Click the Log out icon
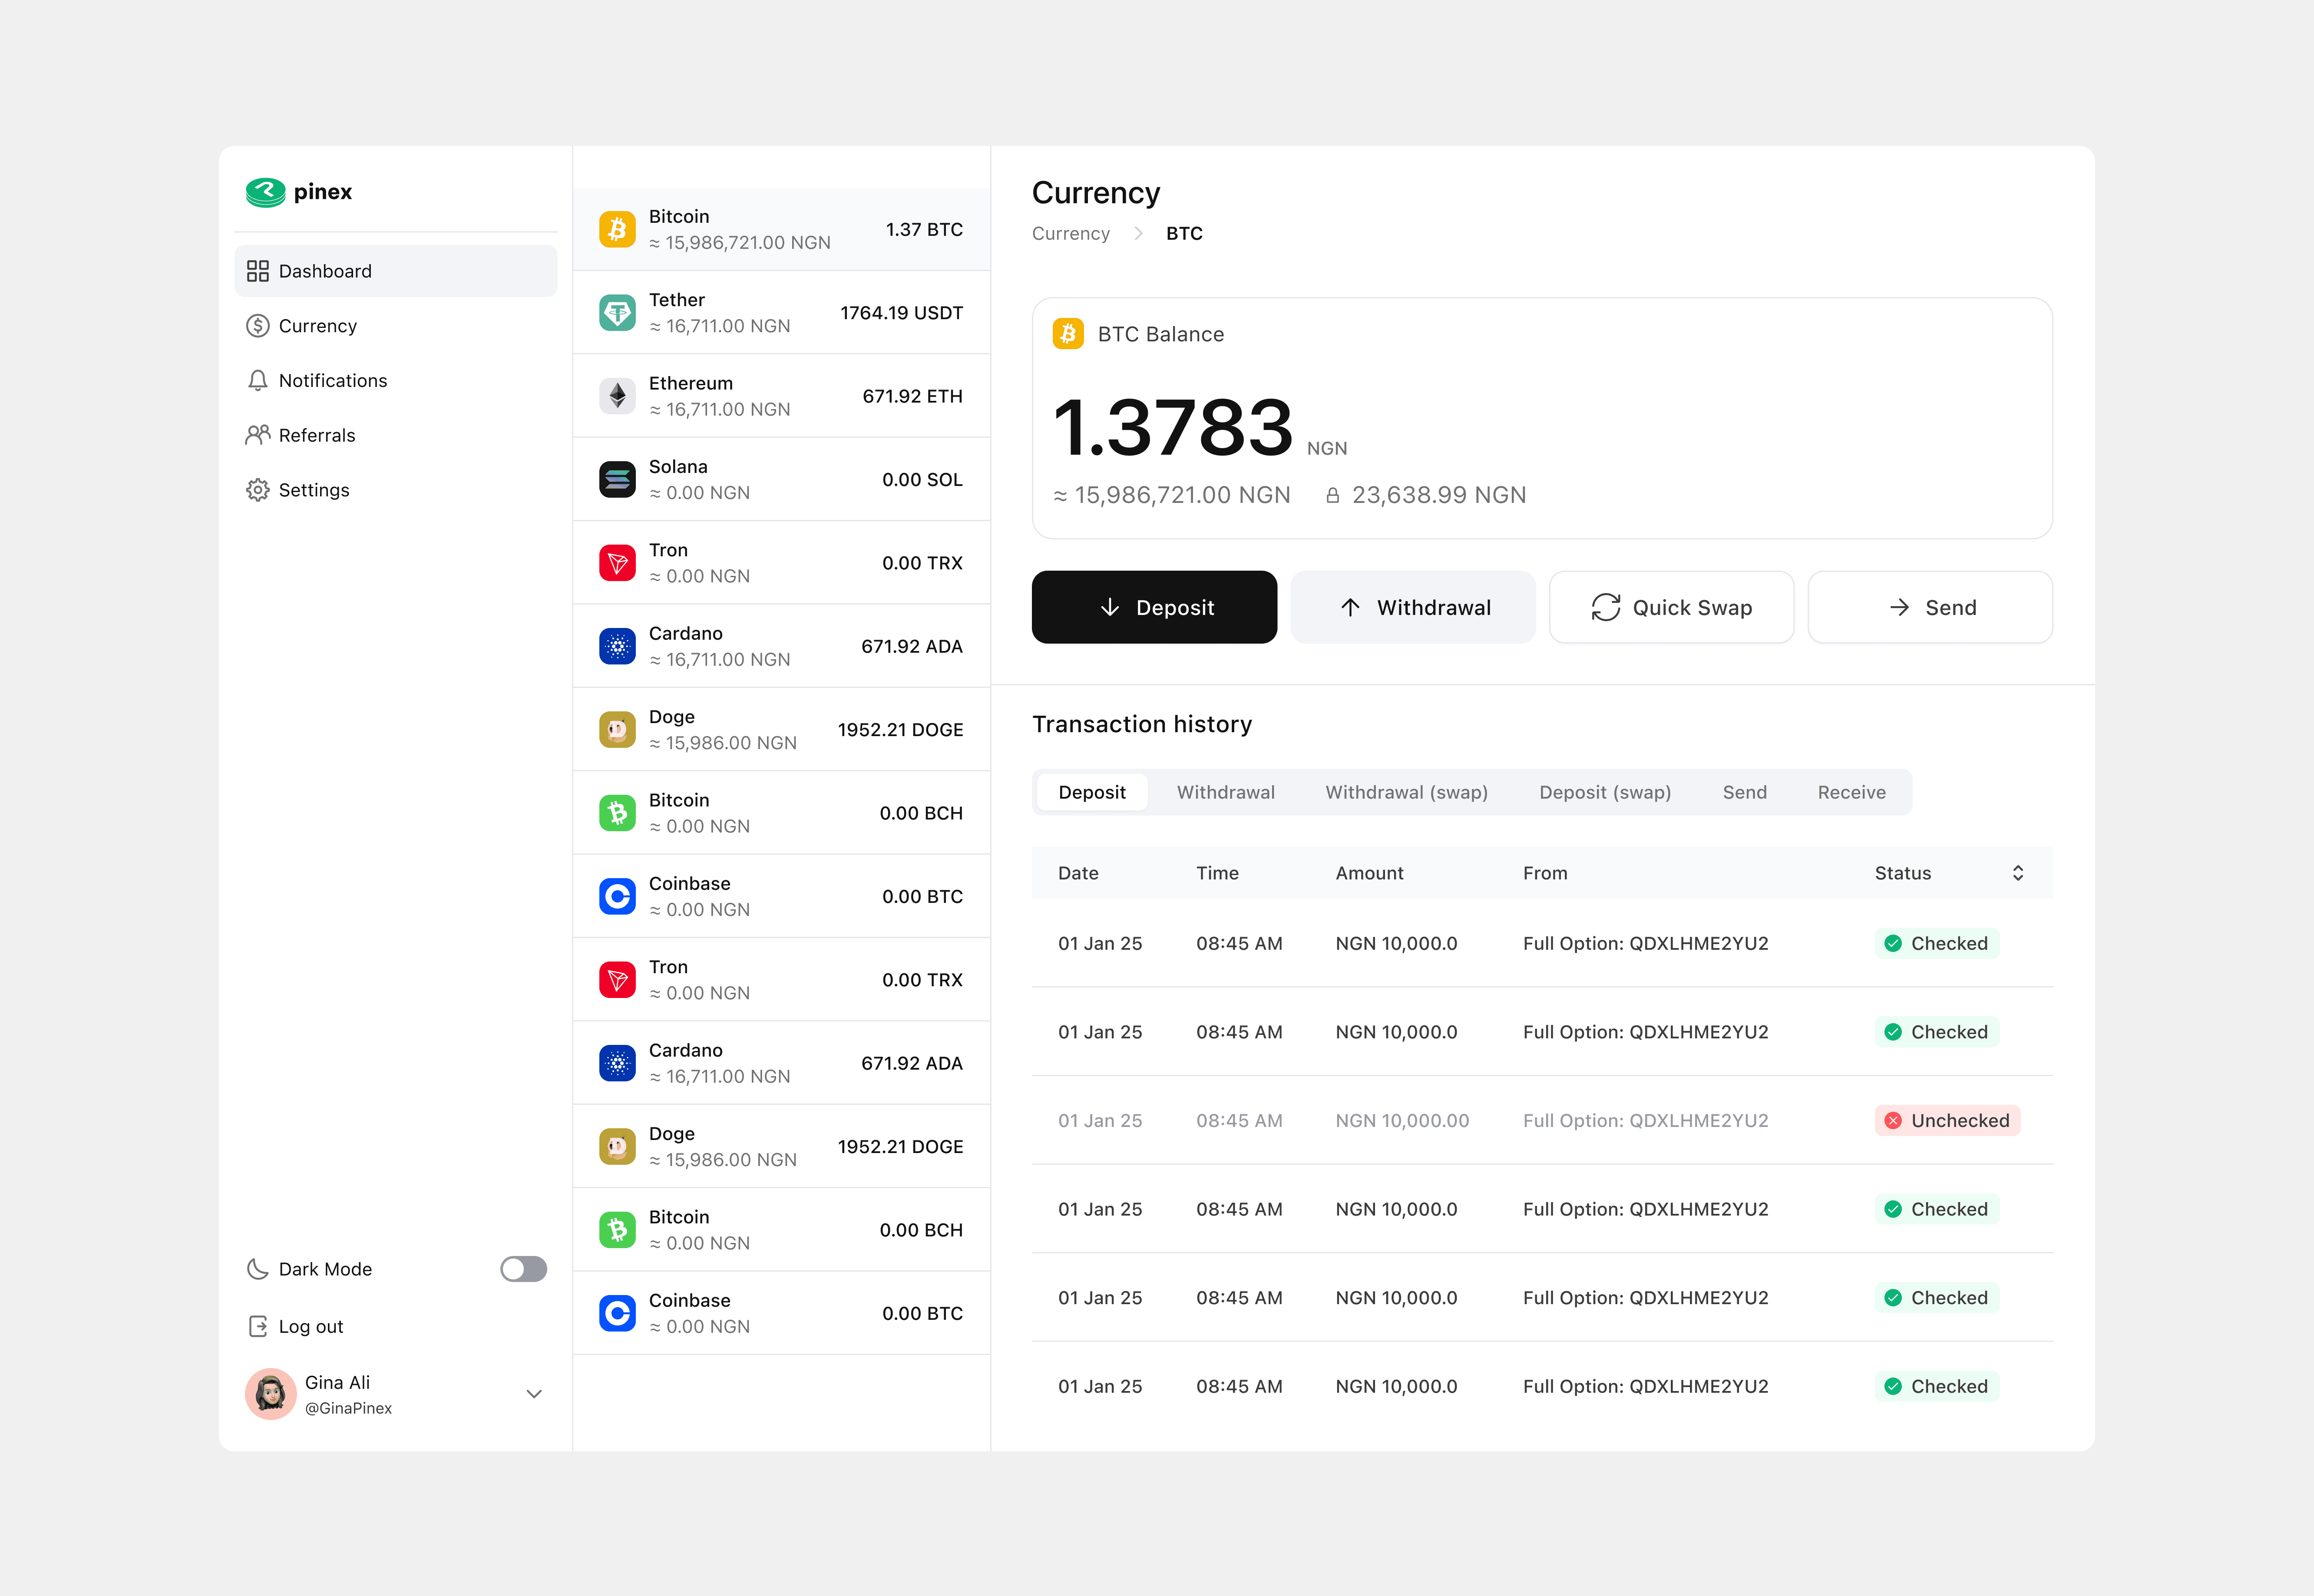This screenshot has width=2314, height=1596. coord(258,1325)
